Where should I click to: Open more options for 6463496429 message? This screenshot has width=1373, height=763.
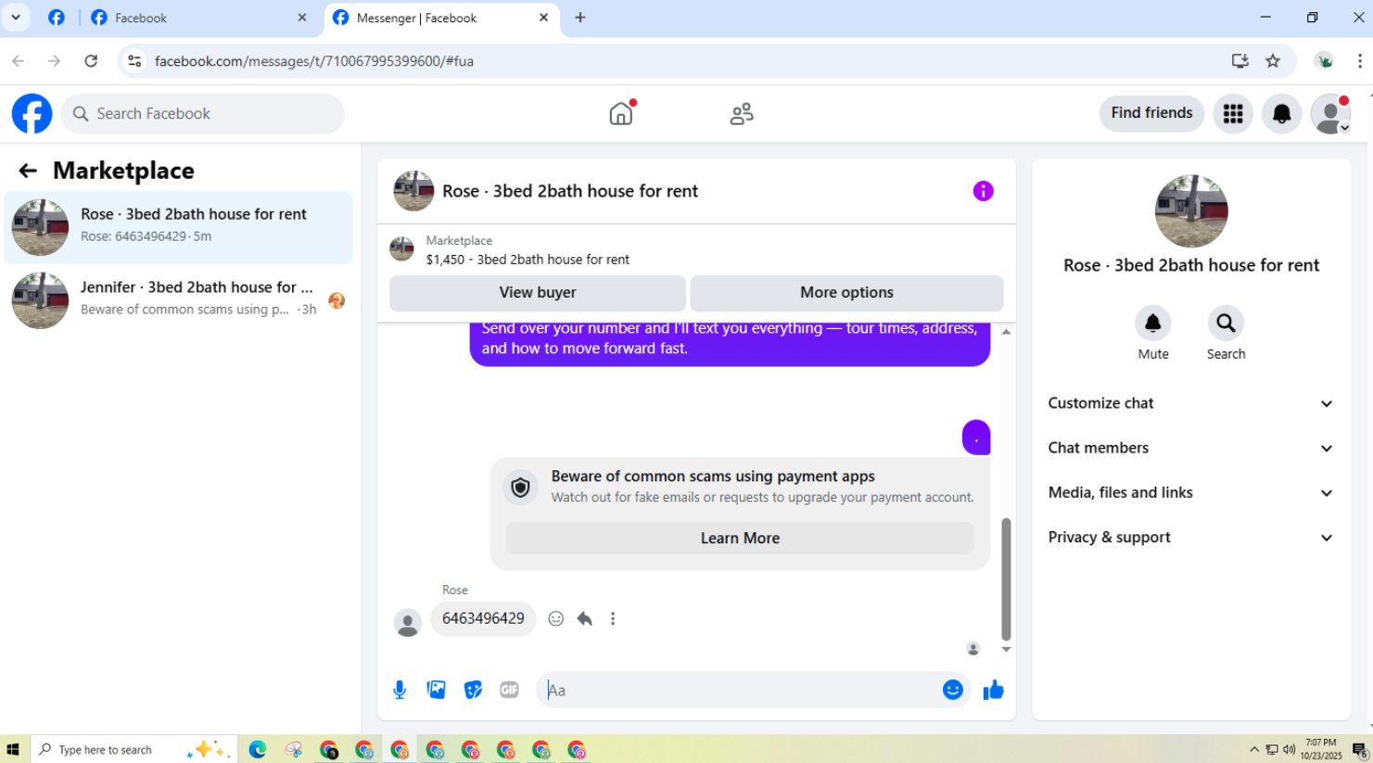(613, 618)
